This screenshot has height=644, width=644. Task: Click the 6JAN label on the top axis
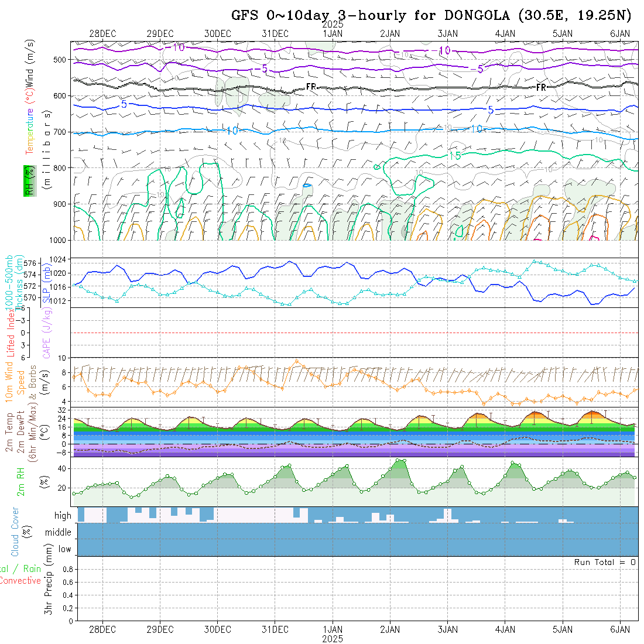(620, 34)
